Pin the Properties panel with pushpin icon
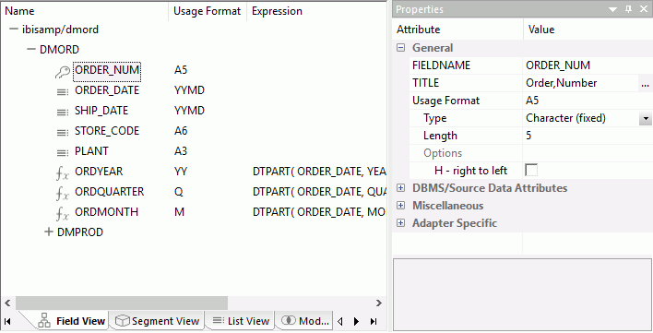This screenshot has height=333, width=653. [x=629, y=9]
